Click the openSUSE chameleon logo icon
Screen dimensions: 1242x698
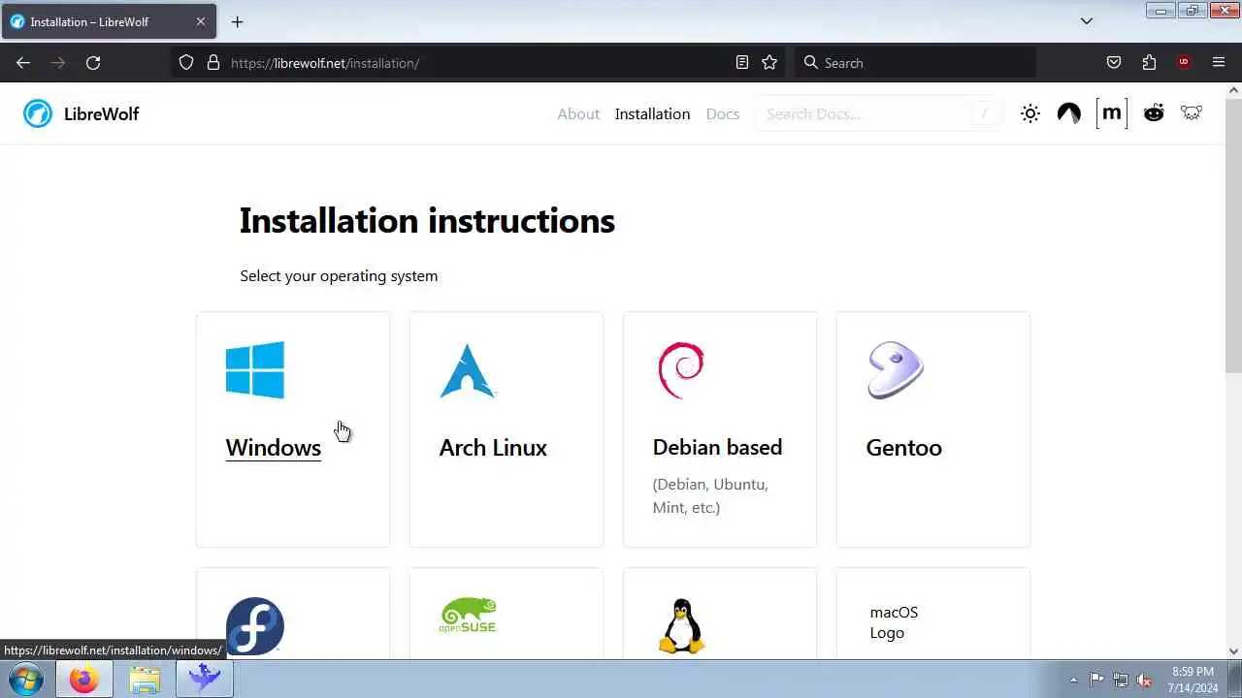(x=468, y=617)
